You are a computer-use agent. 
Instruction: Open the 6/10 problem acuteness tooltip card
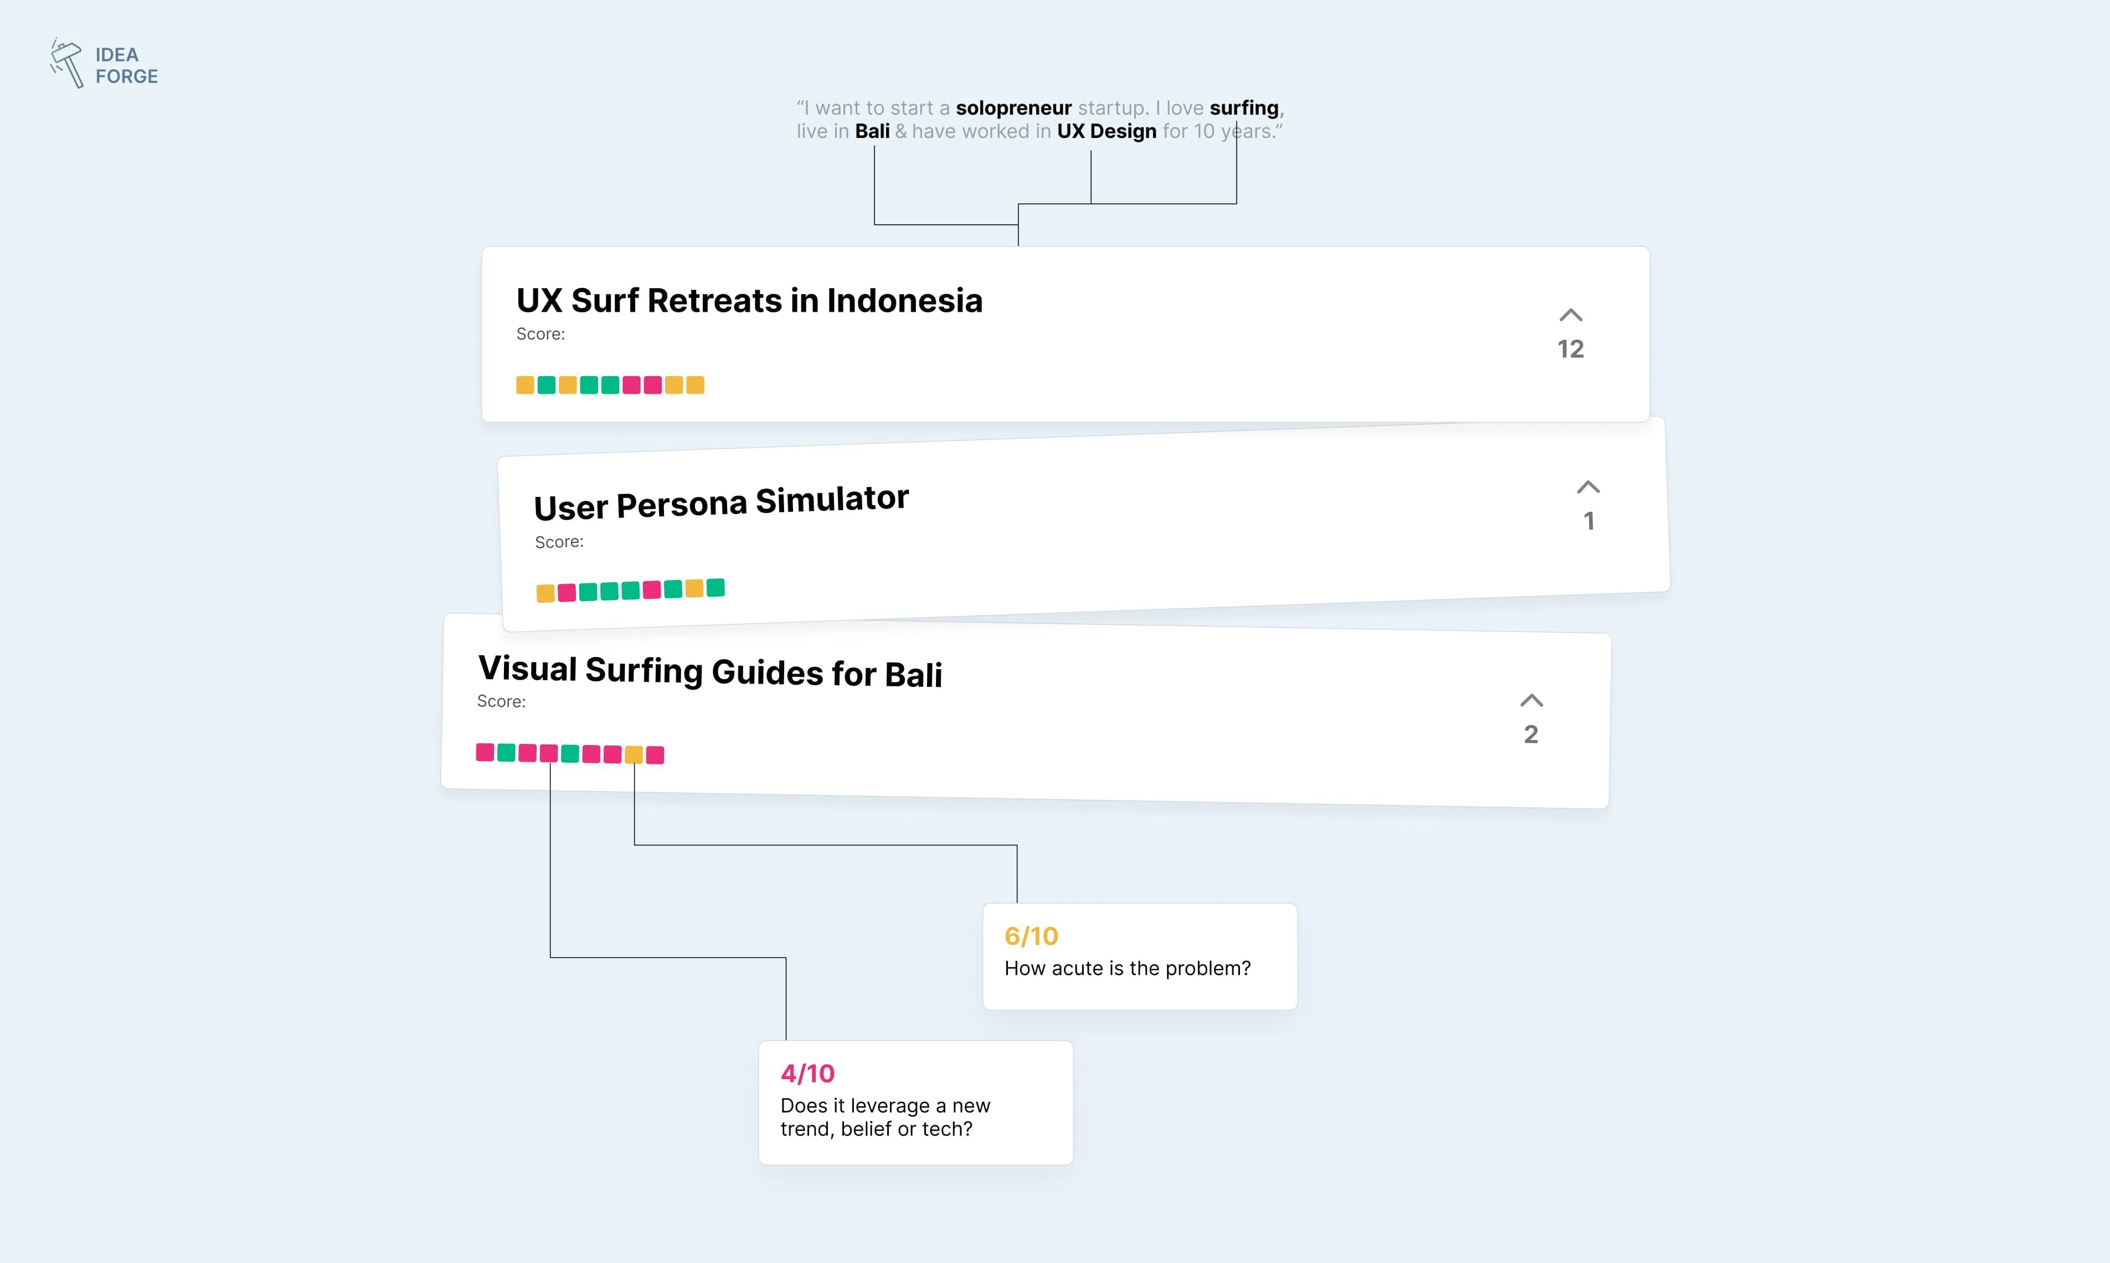(x=1139, y=957)
